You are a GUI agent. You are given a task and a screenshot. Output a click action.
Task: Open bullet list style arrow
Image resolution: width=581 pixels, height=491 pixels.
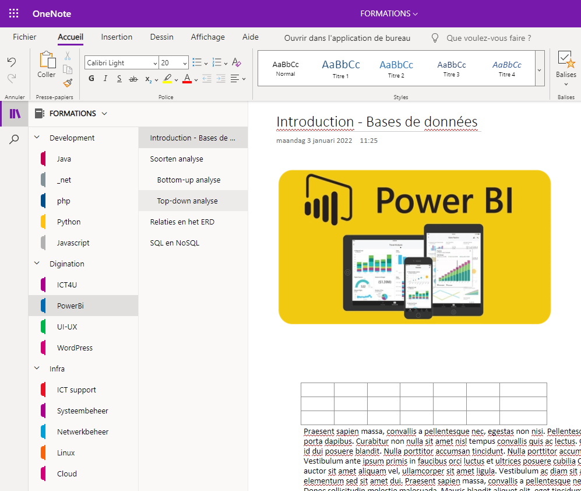(x=206, y=64)
